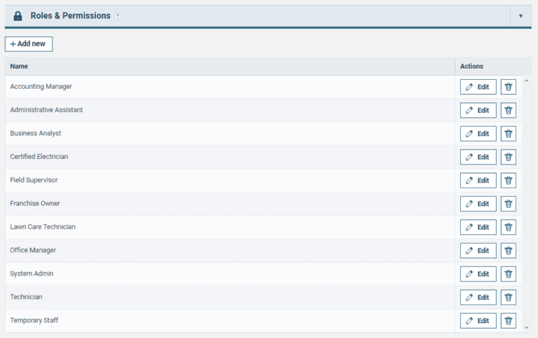Sort by the Name column header
Screen dimensions: 538x338
point(19,66)
